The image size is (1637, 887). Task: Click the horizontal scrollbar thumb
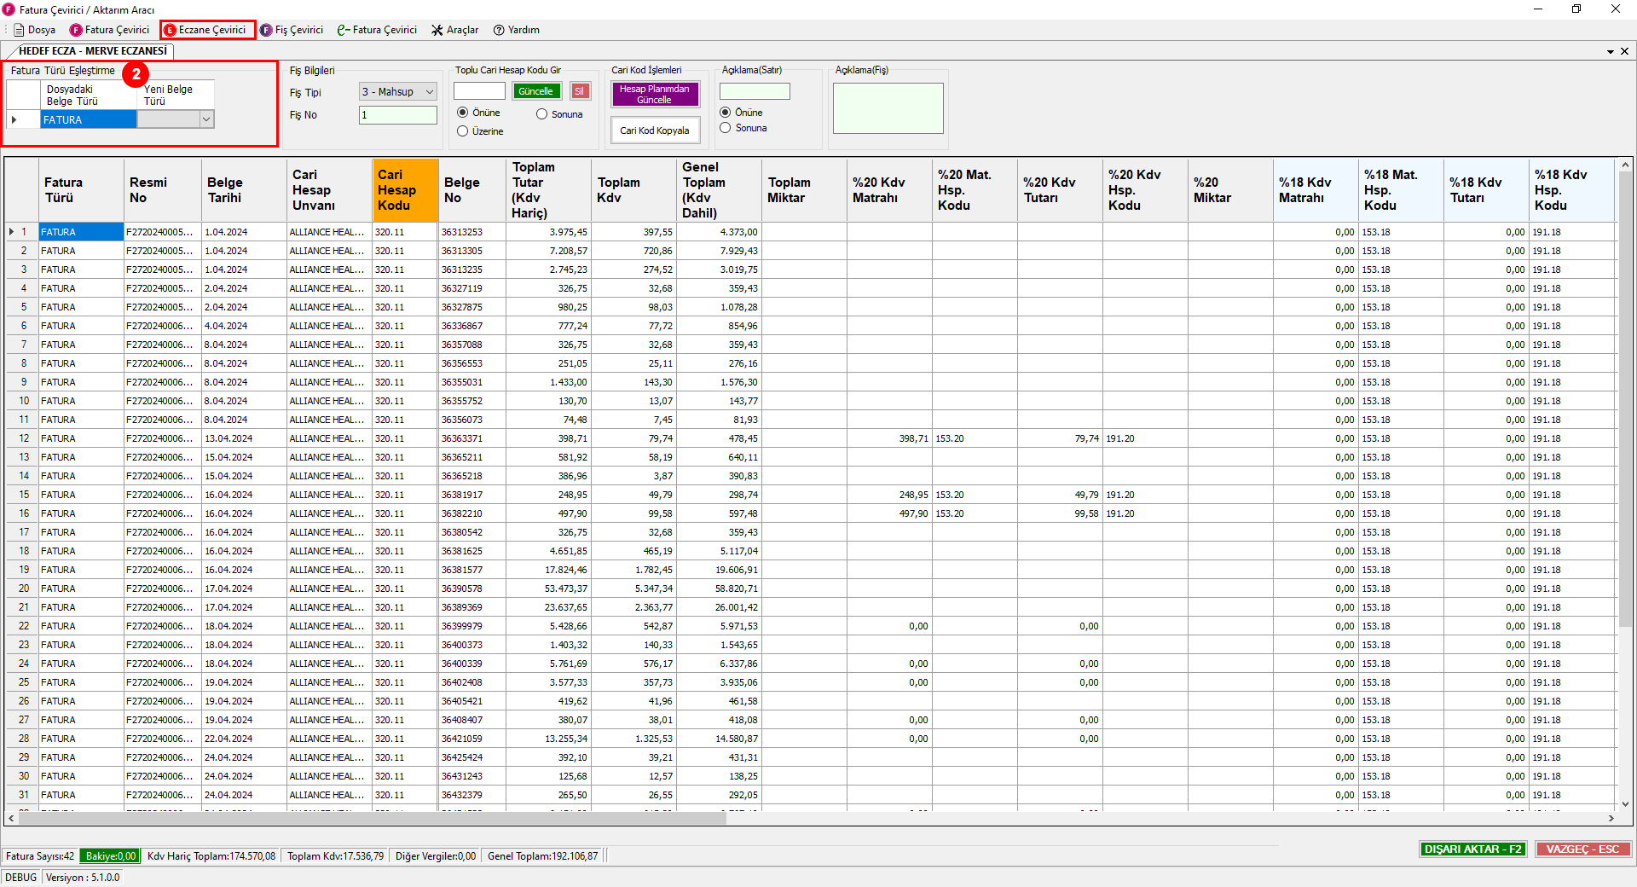pos(372,818)
